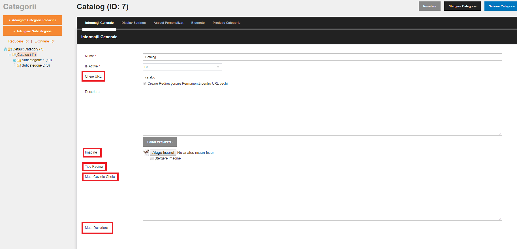Click the Meta Cuvinte Cheie text area
Image resolution: width=517 pixels, height=249 pixels.
(x=322, y=197)
